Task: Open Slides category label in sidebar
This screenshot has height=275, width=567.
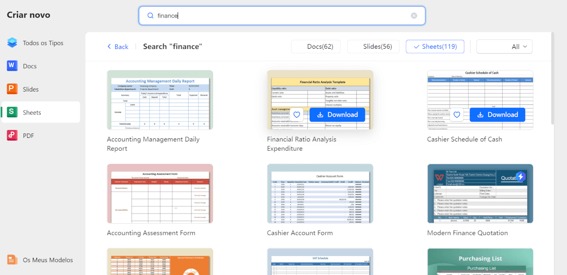Action: (31, 89)
